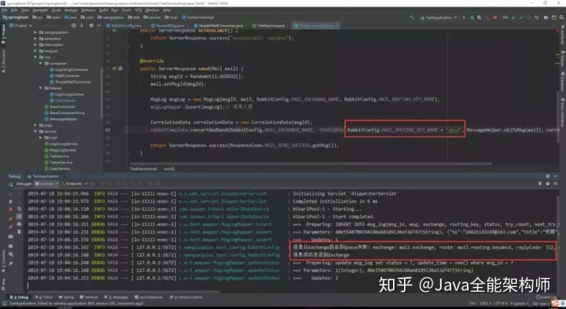Click the pin tab icon in debug sidebar
This screenshot has height=309, width=566.
point(10,264)
